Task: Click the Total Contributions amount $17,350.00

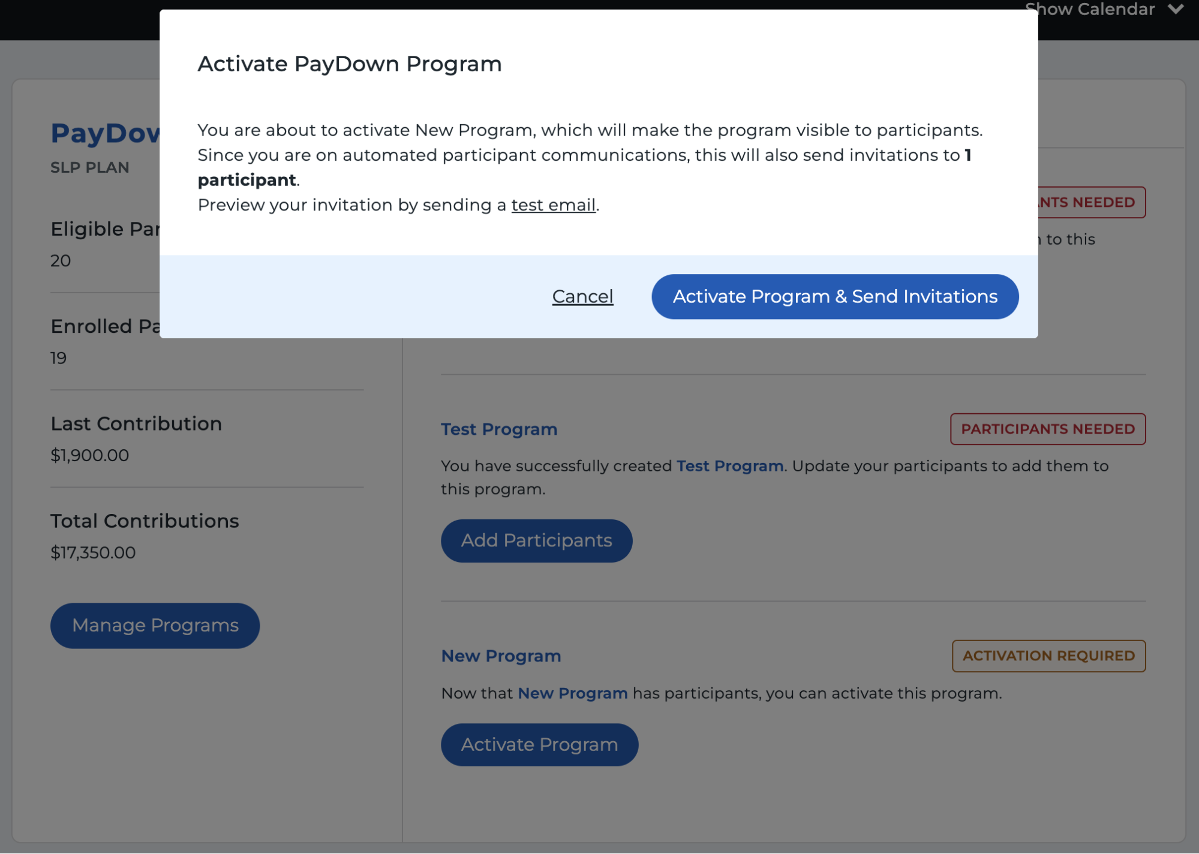Action: click(x=93, y=552)
